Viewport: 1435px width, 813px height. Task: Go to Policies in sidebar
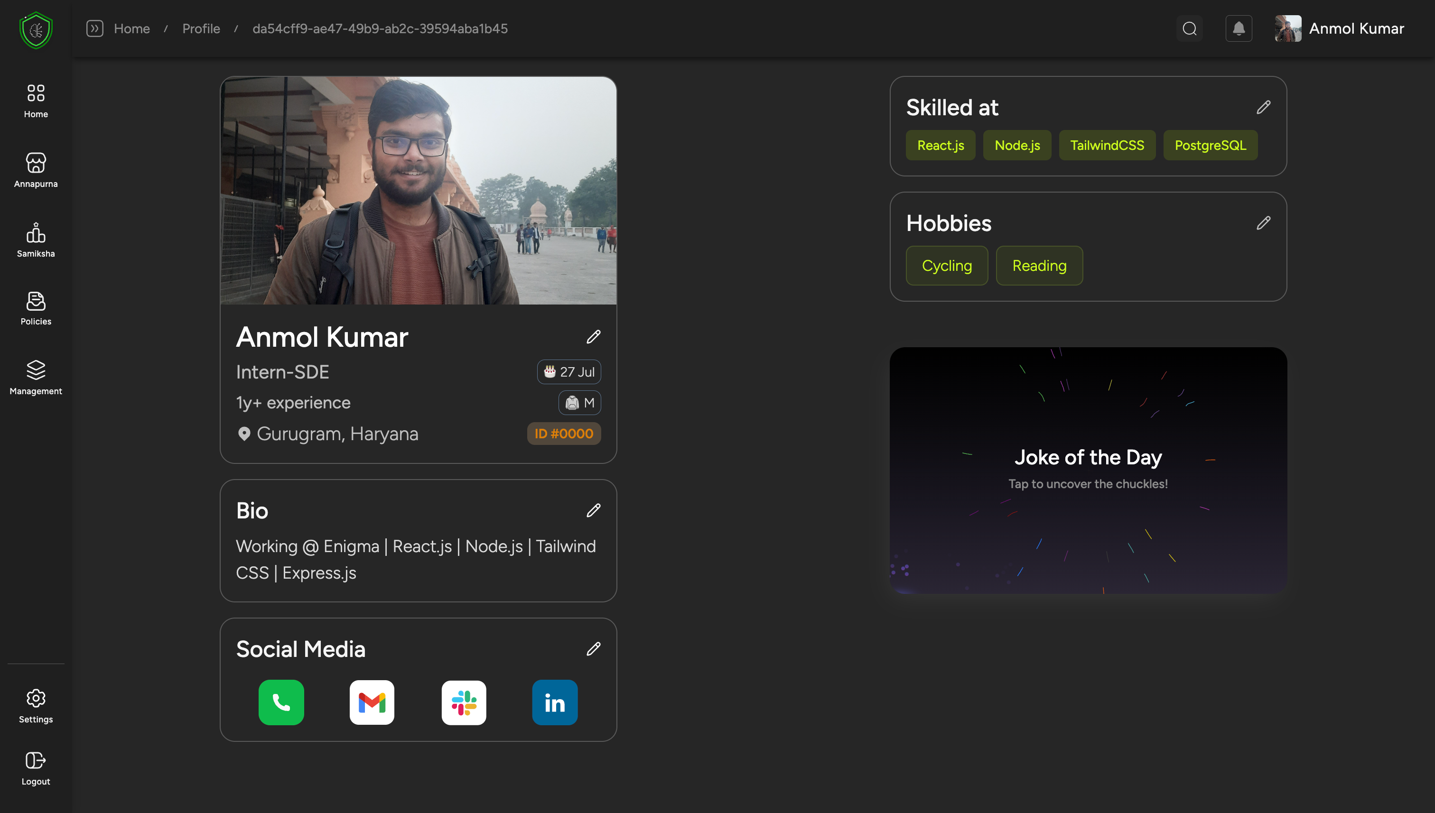tap(36, 308)
